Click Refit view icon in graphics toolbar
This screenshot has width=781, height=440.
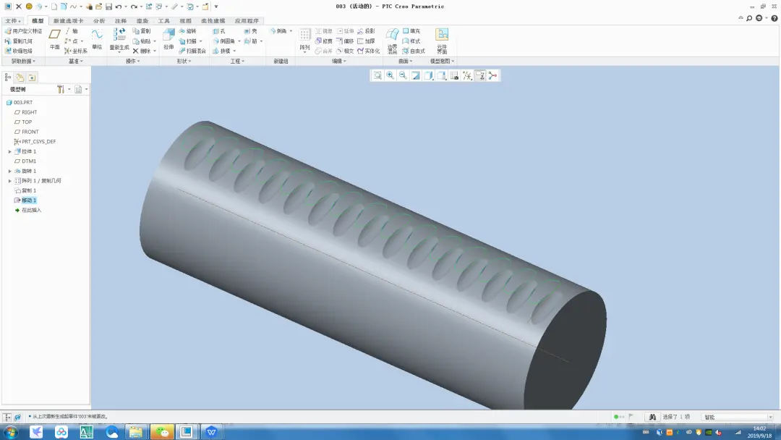(x=377, y=75)
